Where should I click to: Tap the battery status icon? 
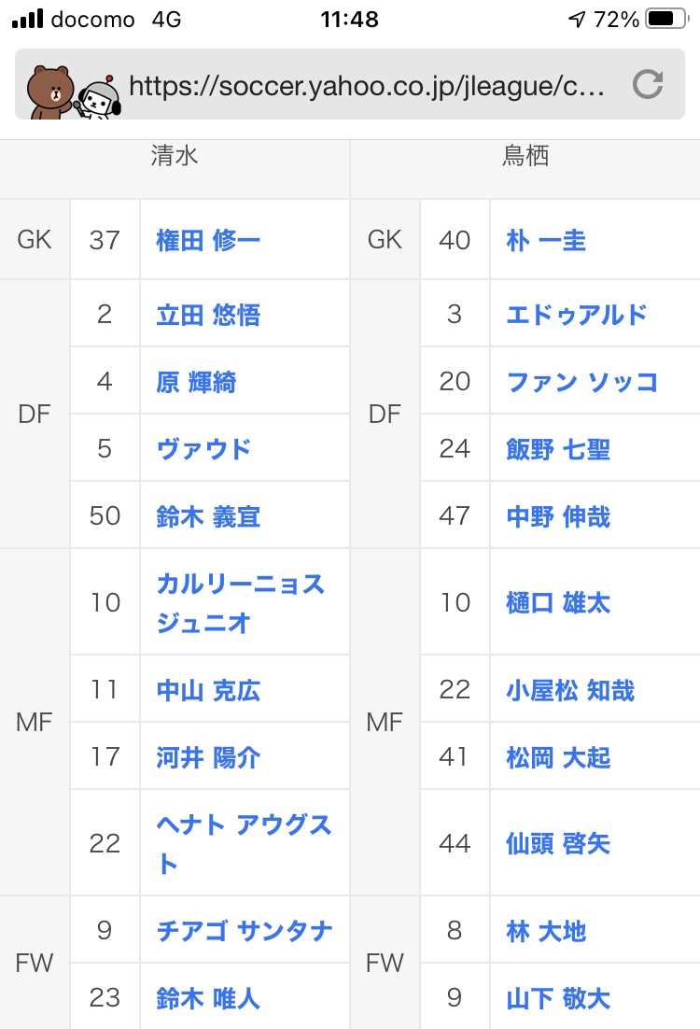pyautogui.click(x=666, y=19)
